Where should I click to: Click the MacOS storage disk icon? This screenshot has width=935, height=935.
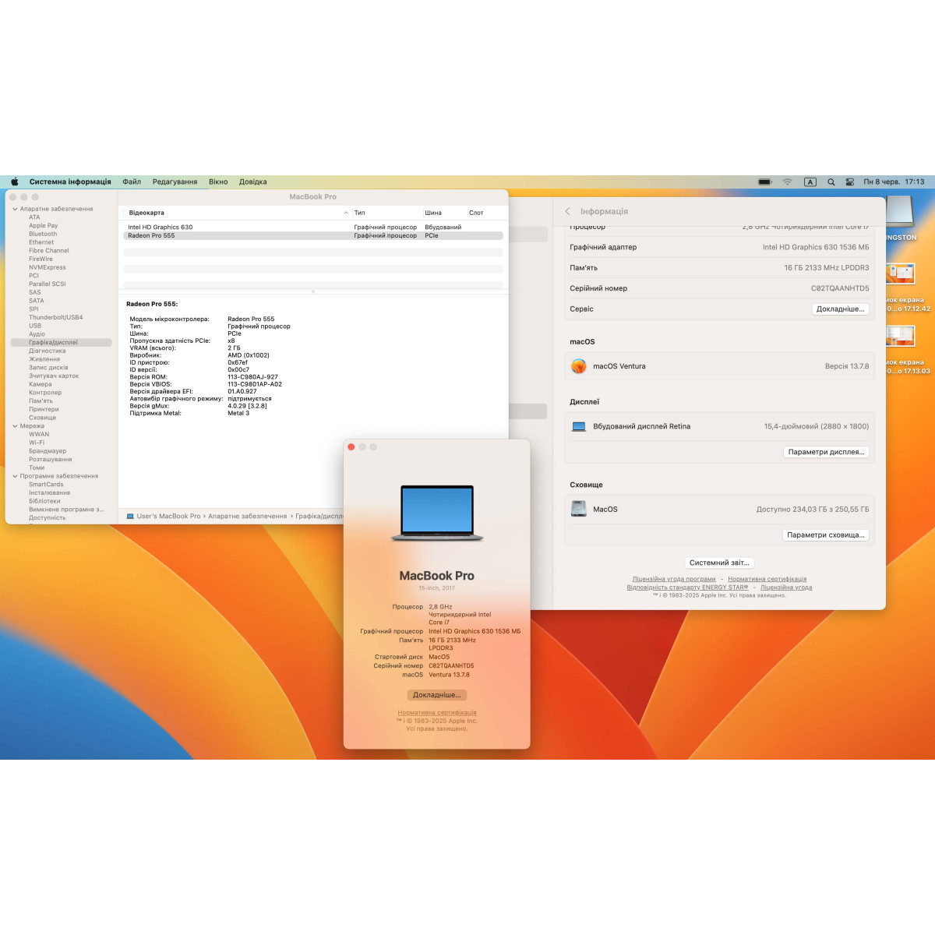(579, 509)
